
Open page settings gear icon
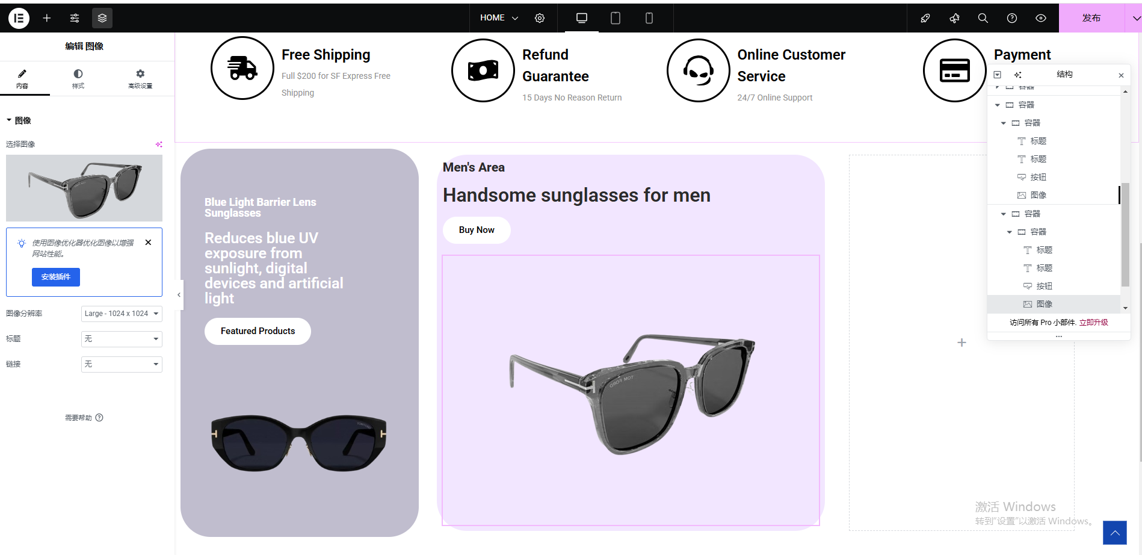[x=540, y=18]
